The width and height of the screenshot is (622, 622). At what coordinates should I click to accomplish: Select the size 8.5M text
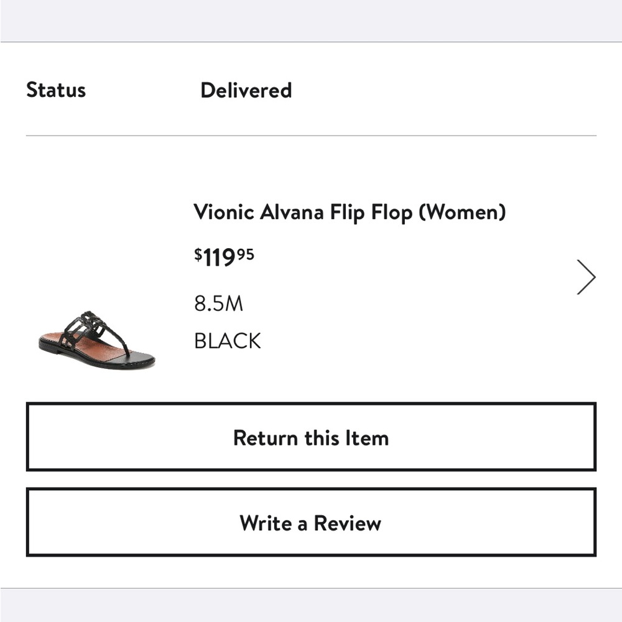click(218, 304)
